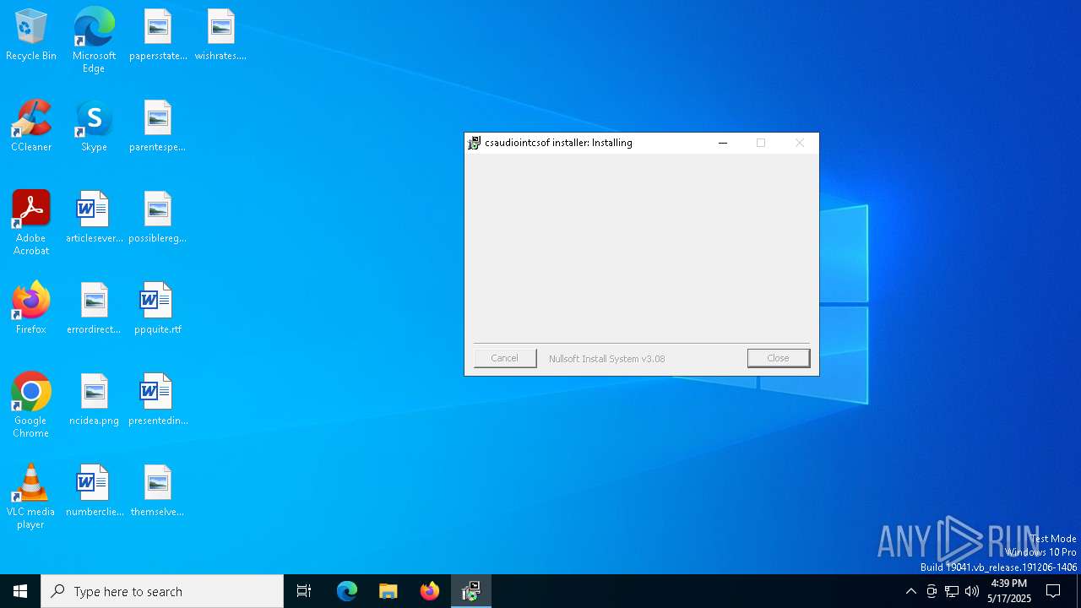Select the ncidea.png file icon
The width and height of the screenshot is (1081, 608).
(x=94, y=400)
